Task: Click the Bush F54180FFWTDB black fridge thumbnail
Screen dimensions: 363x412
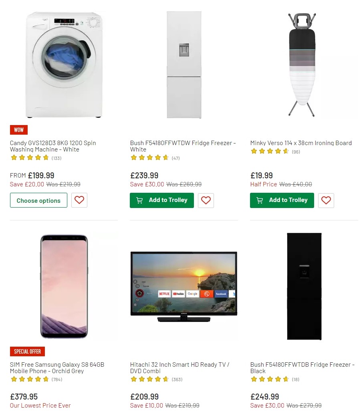Action: 303,286
